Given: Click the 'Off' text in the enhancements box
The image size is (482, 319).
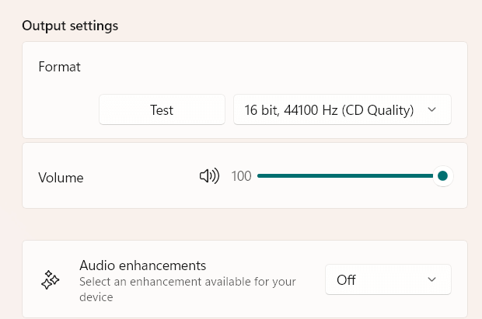Looking at the screenshot, I should [346, 280].
